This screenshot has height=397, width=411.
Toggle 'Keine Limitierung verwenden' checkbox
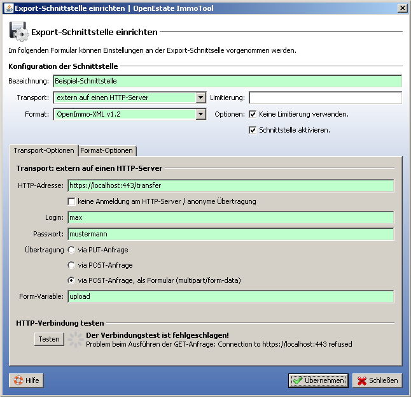coord(253,114)
